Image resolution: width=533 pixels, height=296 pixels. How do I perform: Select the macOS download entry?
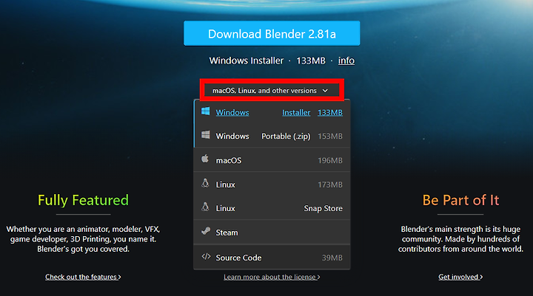coord(272,160)
